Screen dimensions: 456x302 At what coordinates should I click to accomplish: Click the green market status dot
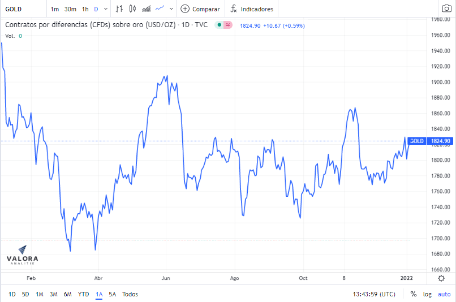coord(220,25)
